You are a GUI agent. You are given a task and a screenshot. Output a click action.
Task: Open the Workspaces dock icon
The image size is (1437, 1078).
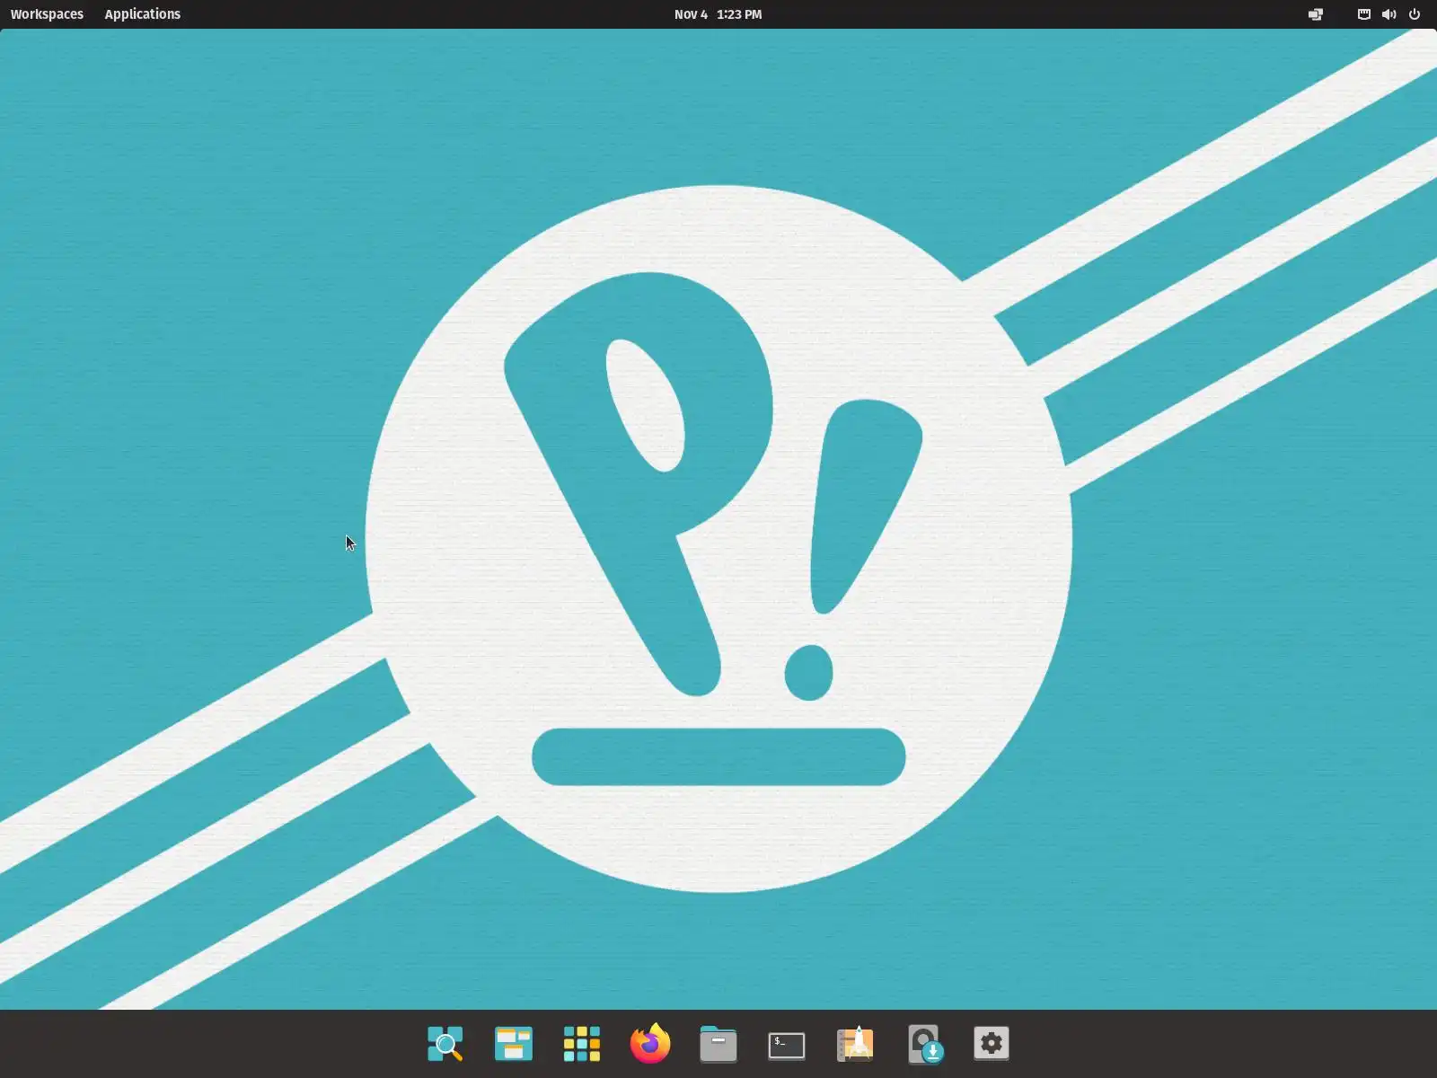tap(514, 1044)
